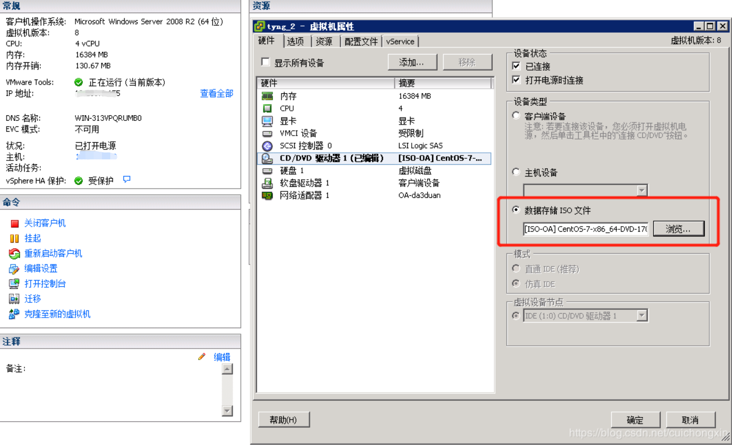This screenshot has height=445, width=732.
Task: Click the suspend pause icon
Action: pyautogui.click(x=14, y=238)
